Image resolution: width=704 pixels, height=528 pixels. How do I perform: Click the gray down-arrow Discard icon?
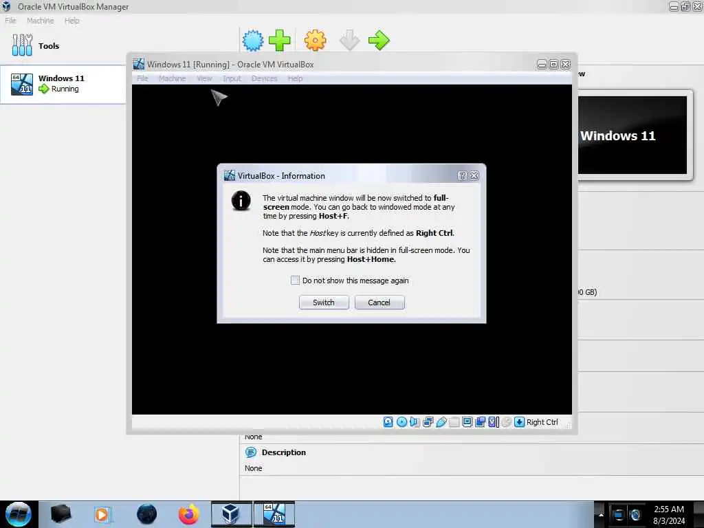tap(349, 41)
